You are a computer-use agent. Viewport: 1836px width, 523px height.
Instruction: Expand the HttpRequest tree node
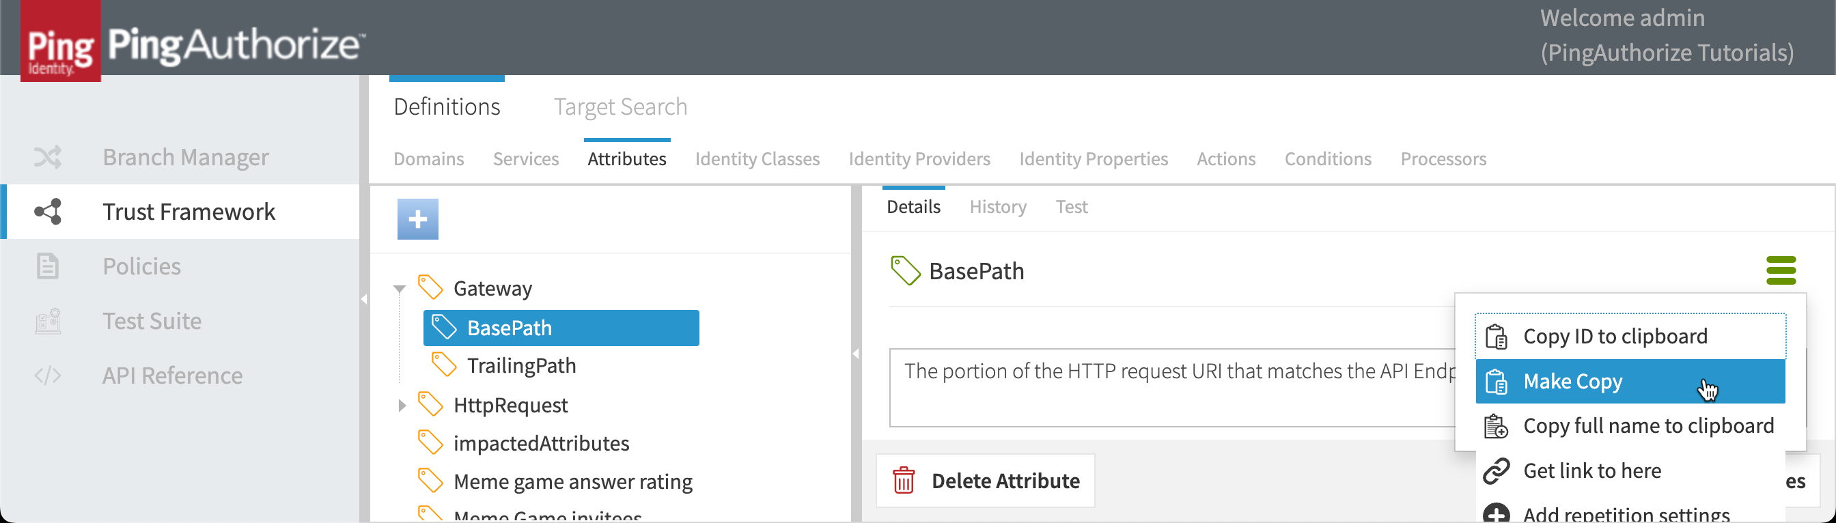coord(401,406)
